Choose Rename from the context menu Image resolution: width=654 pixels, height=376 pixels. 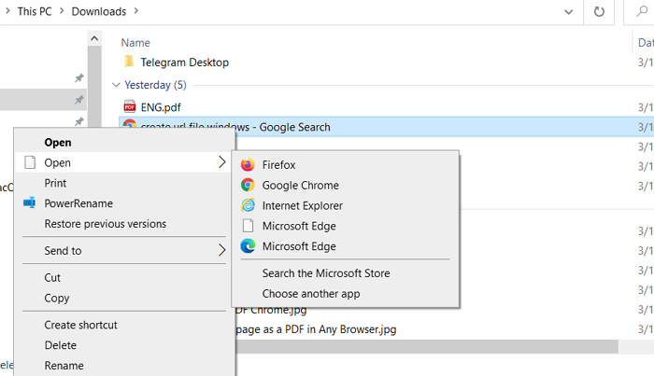[64, 366]
